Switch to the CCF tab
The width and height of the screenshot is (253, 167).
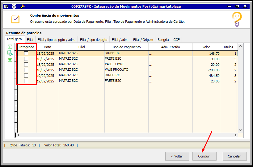coord(176,40)
